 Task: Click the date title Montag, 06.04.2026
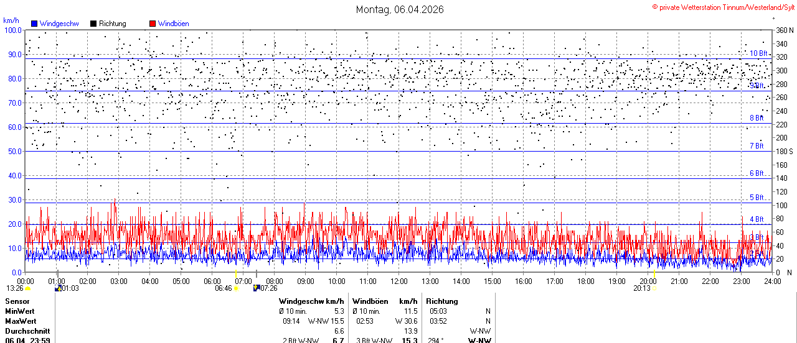[x=400, y=9]
